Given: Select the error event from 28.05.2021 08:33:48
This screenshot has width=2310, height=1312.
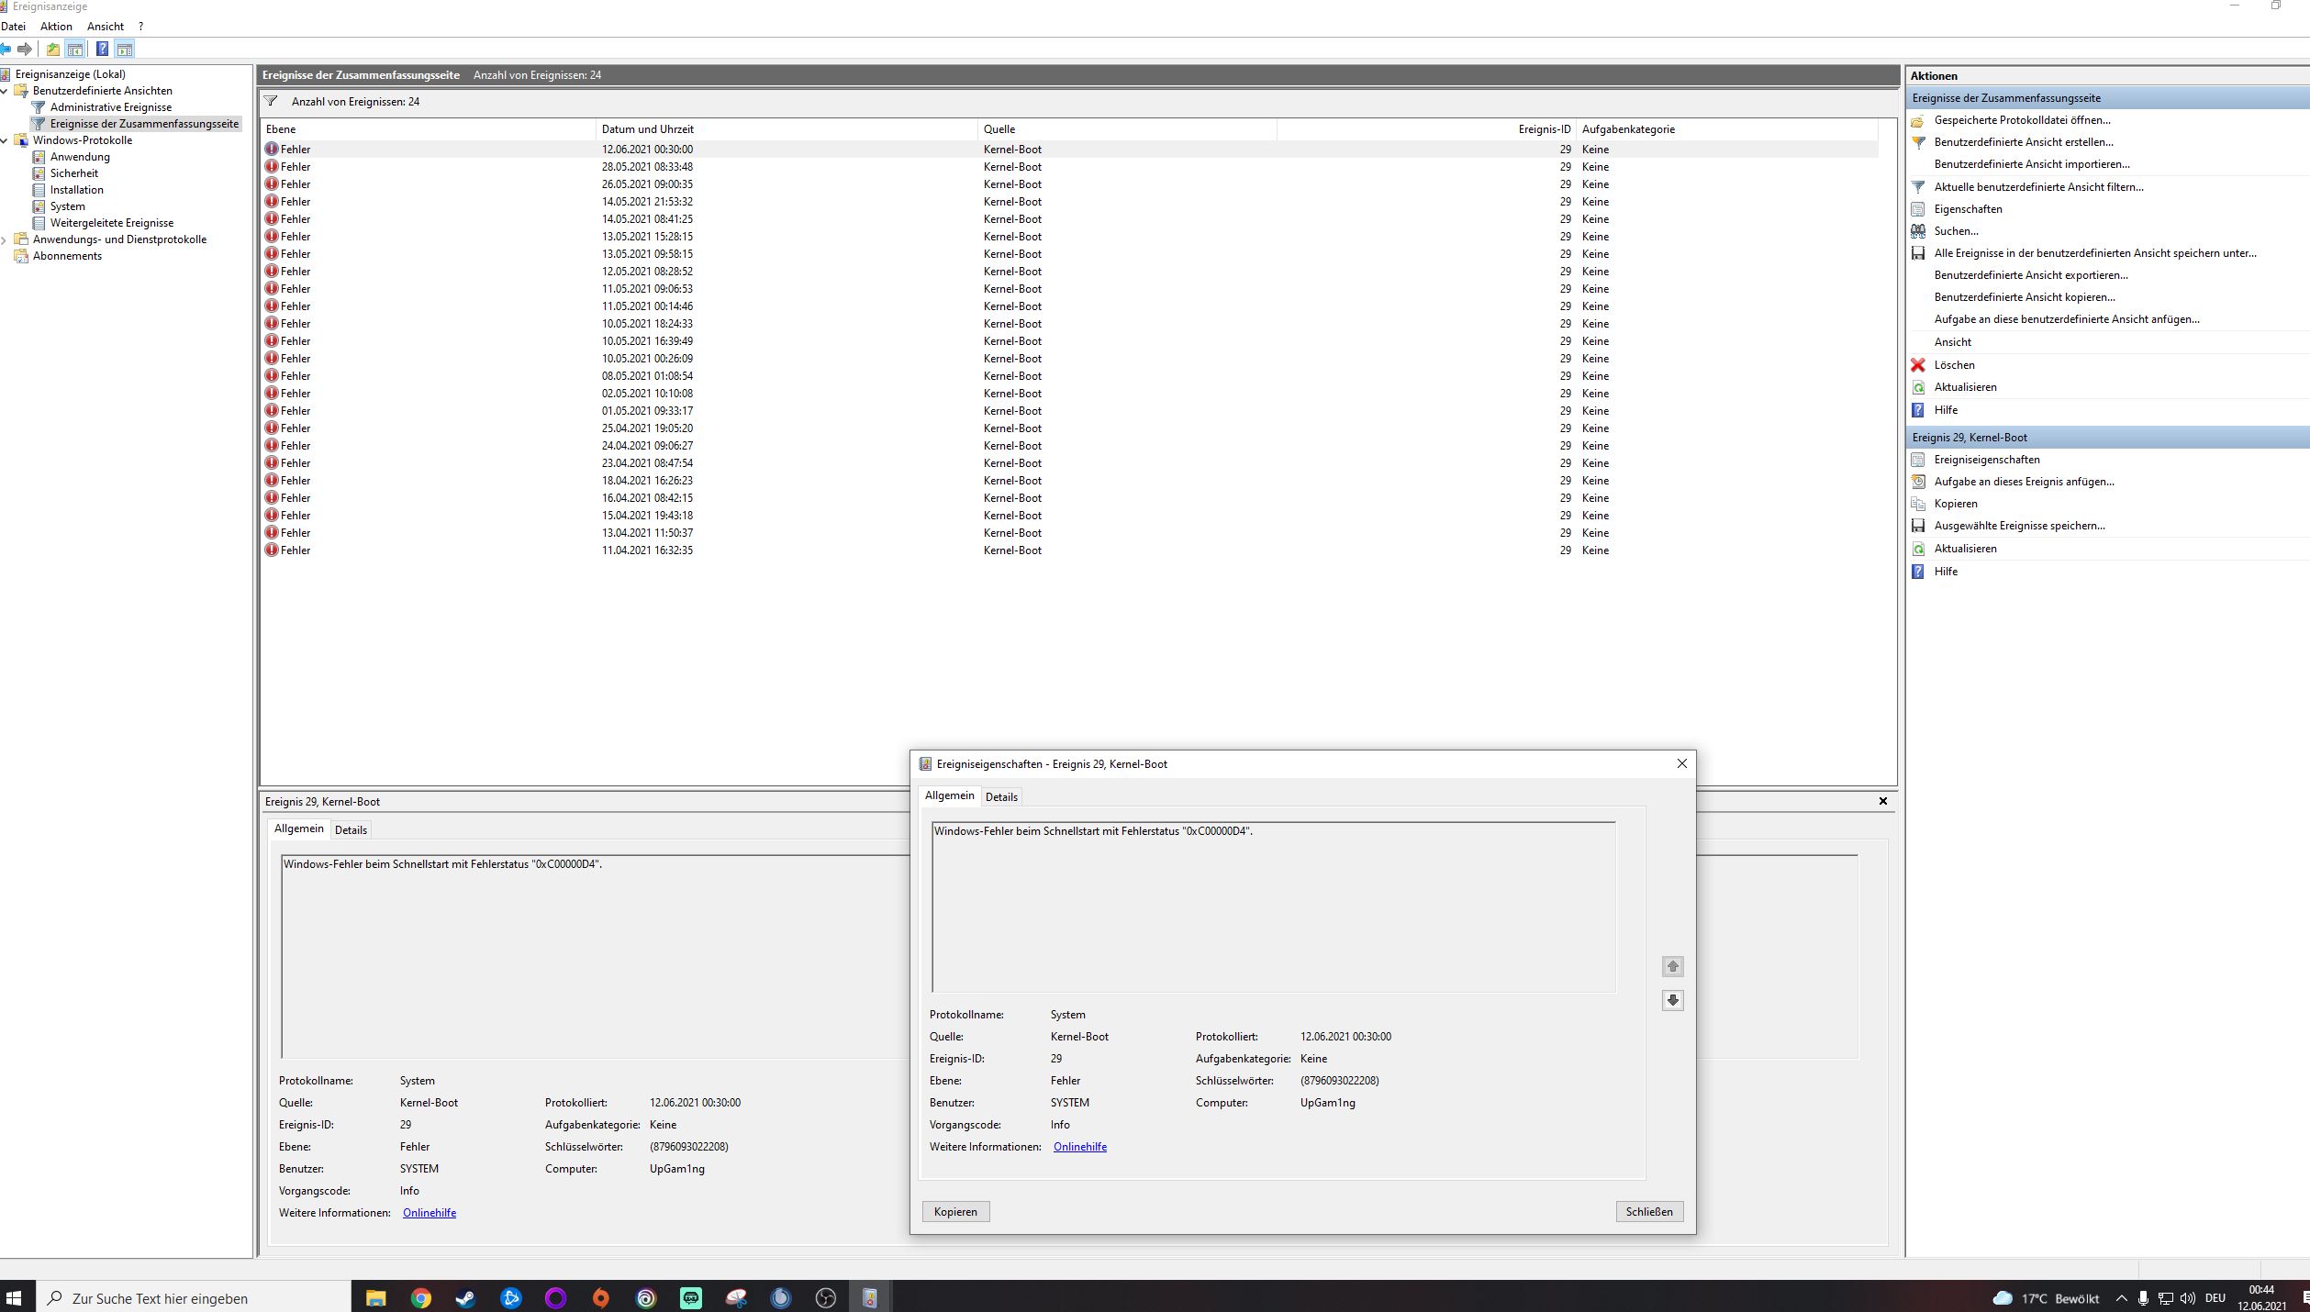Looking at the screenshot, I should (x=647, y=167).
